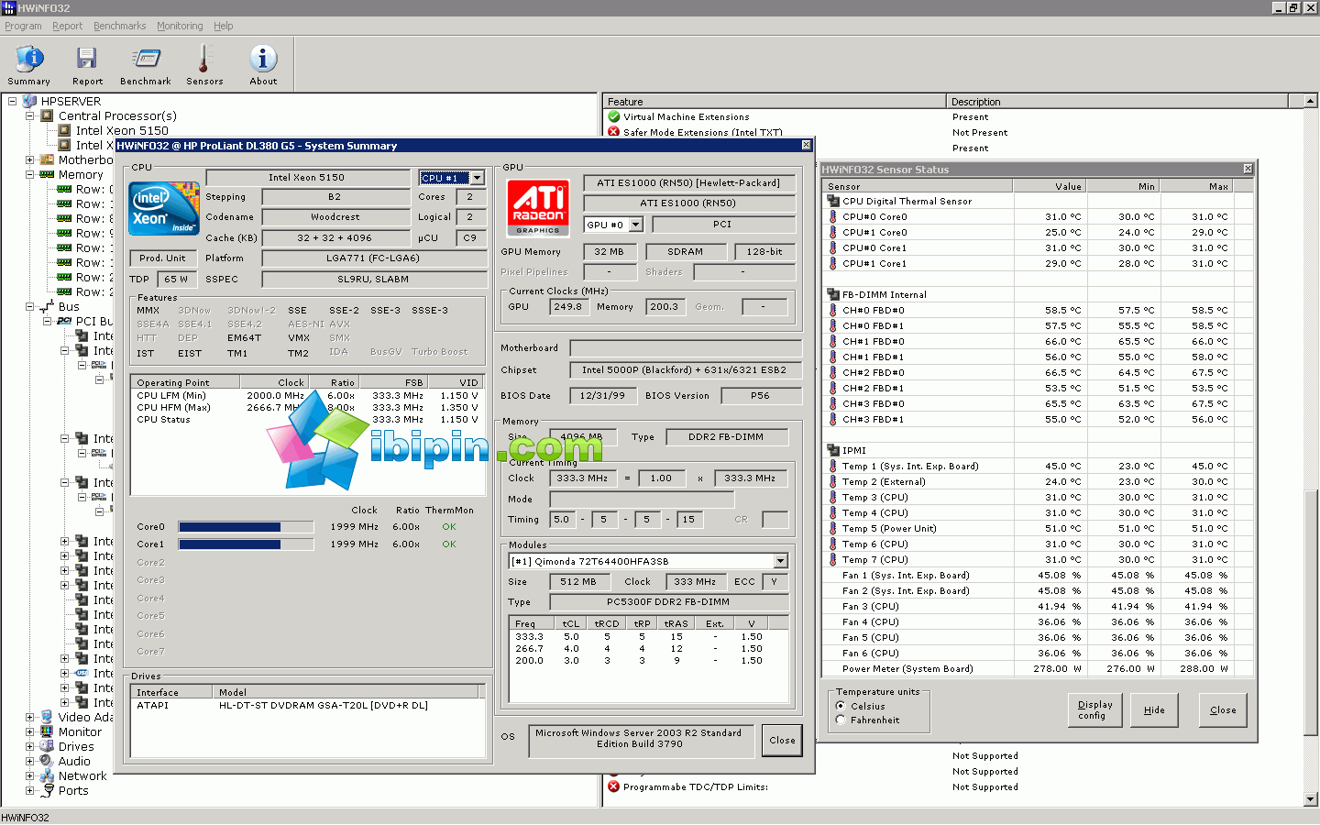
Task: Click the Max column header in sensors
Action: click(1196, 186)
